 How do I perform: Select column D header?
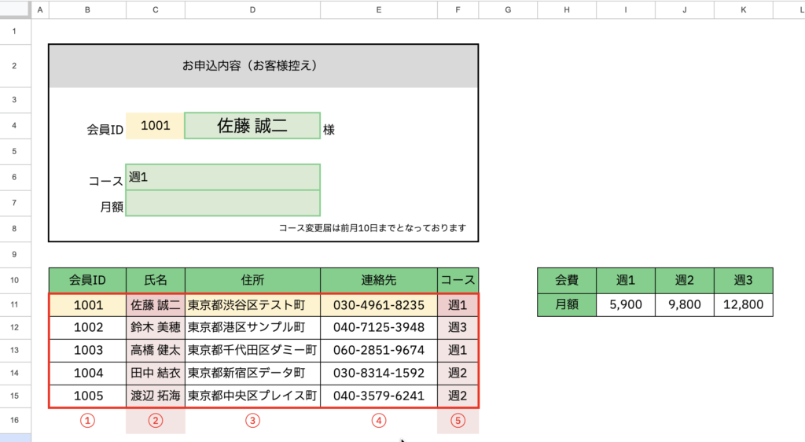click(x=252, y=9)
